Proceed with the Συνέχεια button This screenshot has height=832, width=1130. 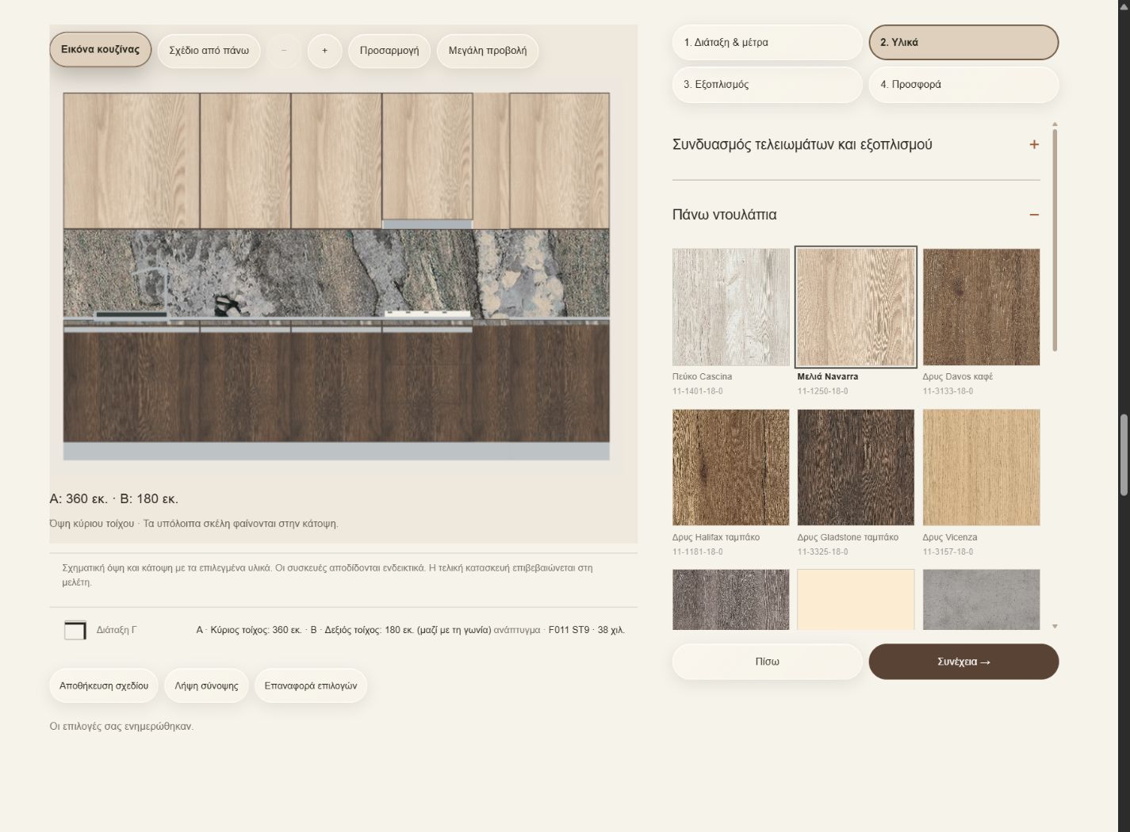pyautogui.click(x=963, y=662)
